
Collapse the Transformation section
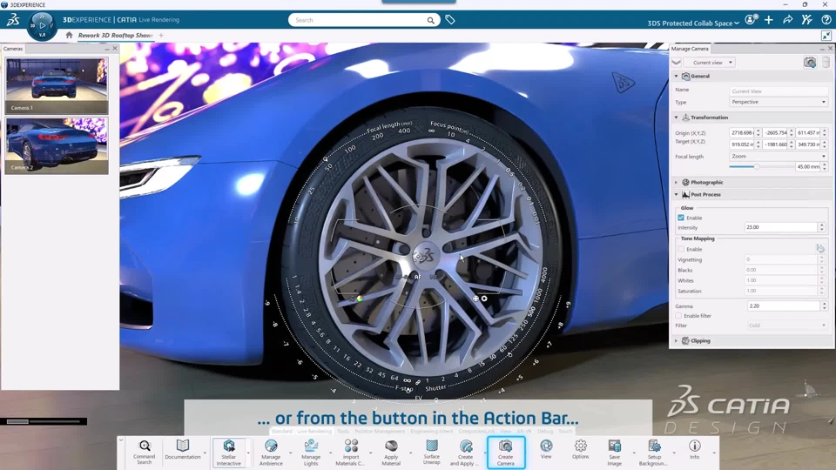(x=676, y=117)
